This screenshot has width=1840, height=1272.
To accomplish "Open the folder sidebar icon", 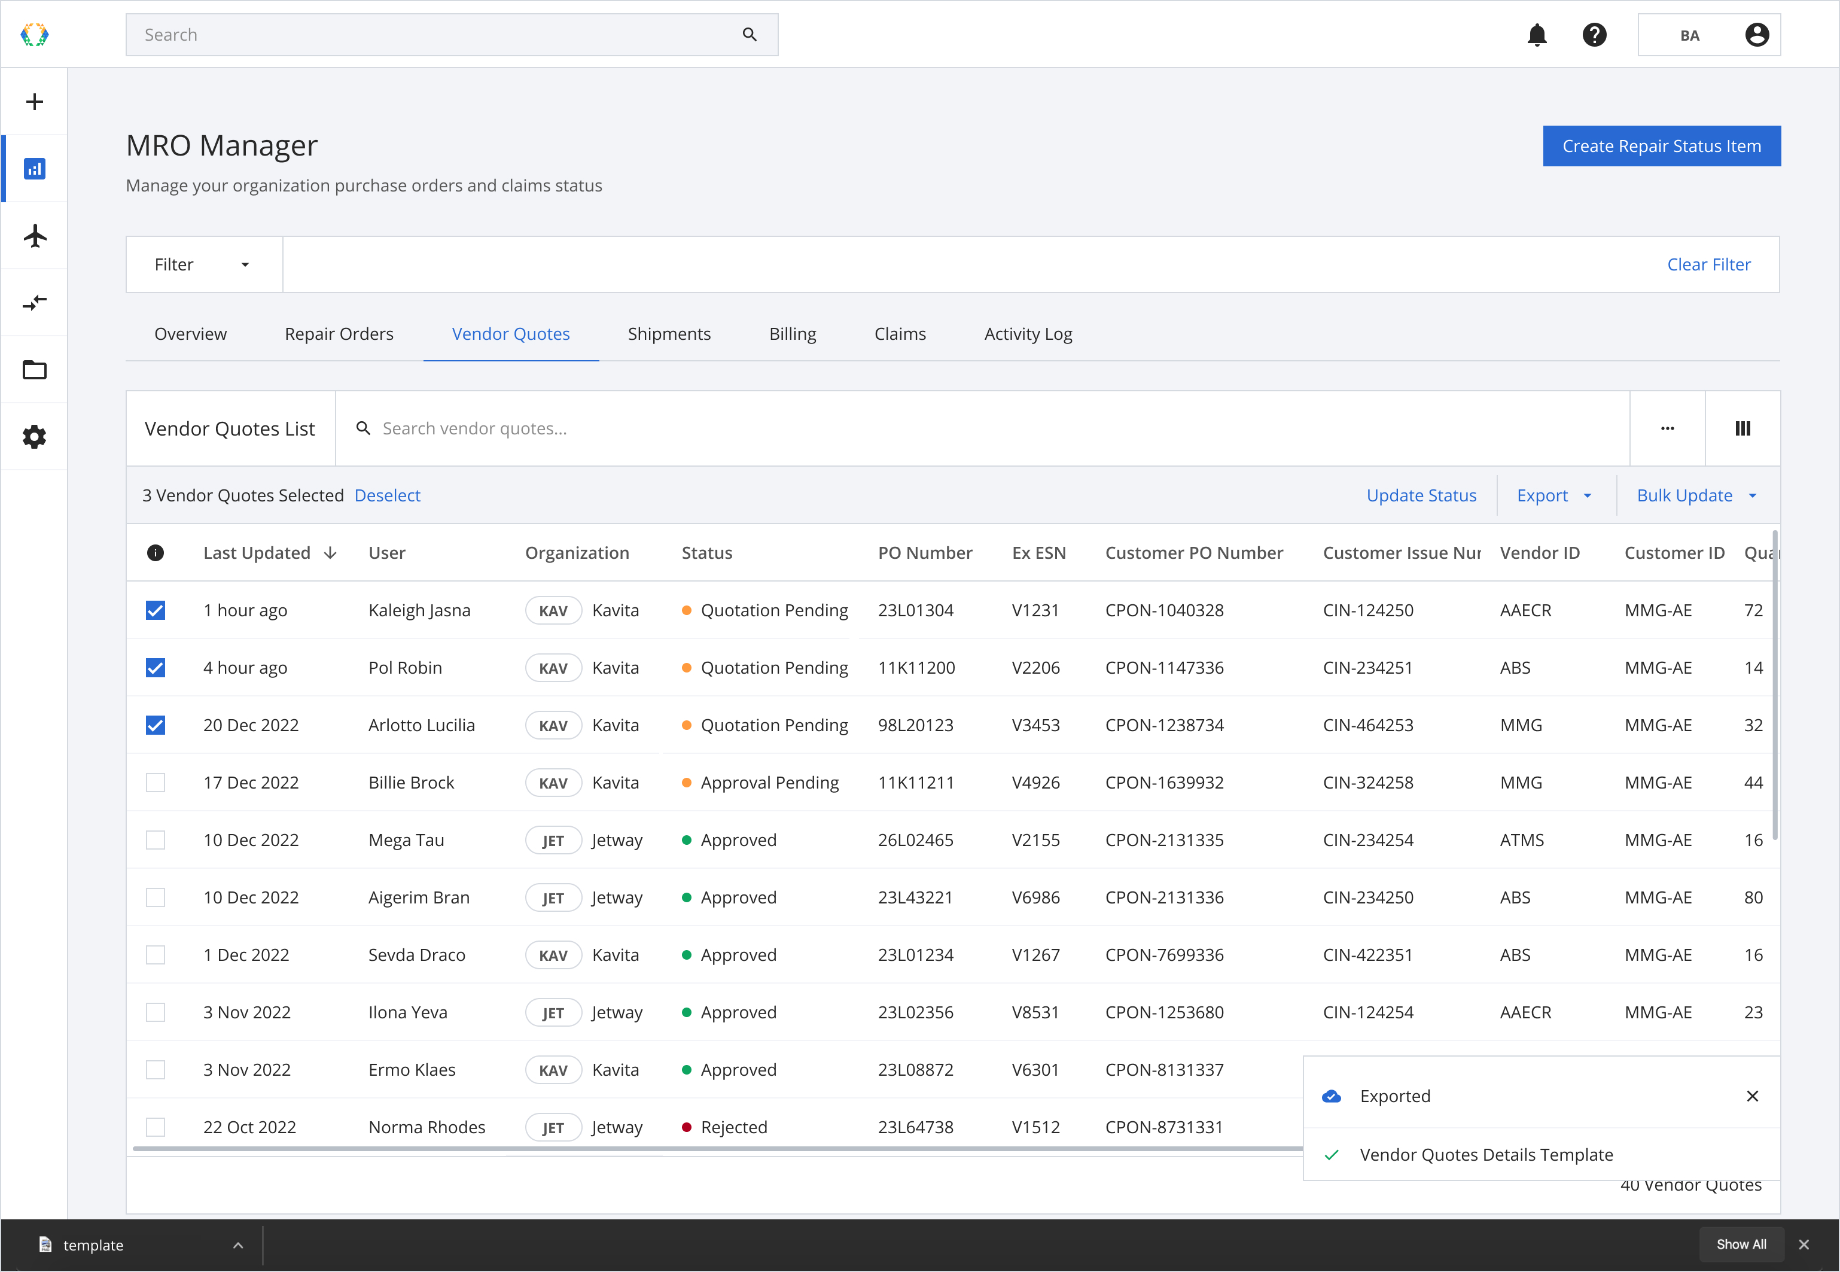I will pos(34,370).
